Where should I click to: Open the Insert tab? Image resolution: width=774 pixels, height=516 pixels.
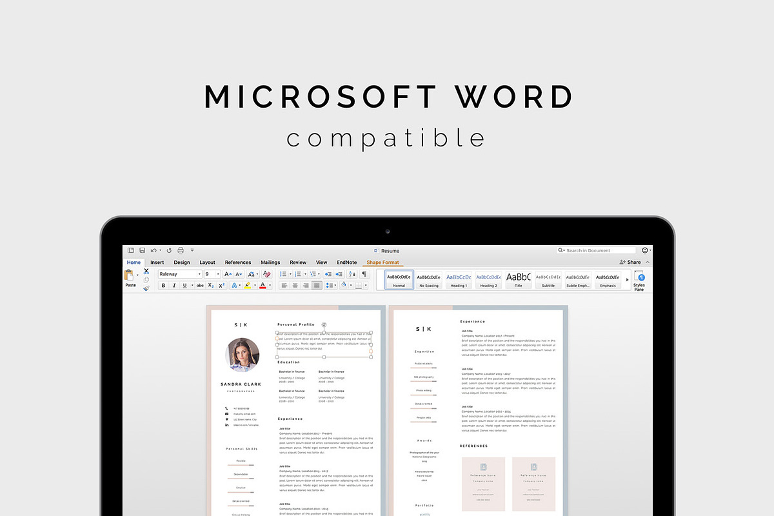[157, 263]
